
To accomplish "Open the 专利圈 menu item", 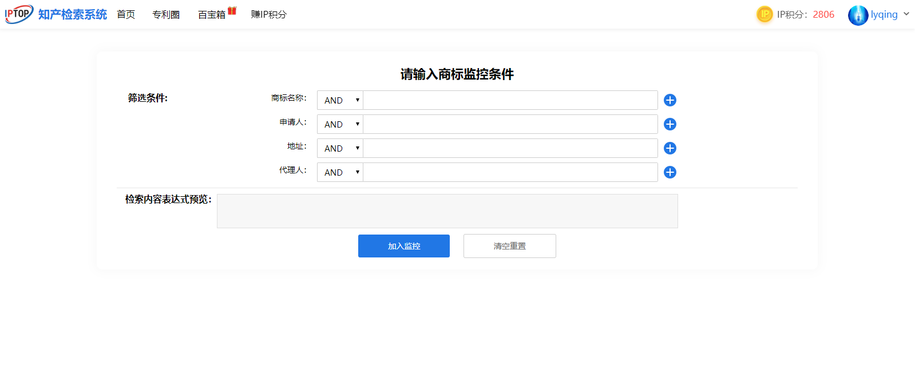I will click(x=166, y=15).
